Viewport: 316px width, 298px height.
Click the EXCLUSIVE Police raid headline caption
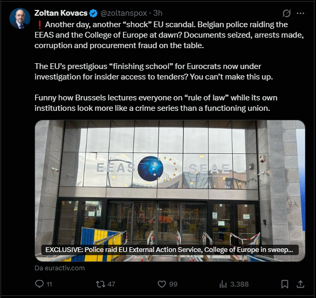(170, 250)
